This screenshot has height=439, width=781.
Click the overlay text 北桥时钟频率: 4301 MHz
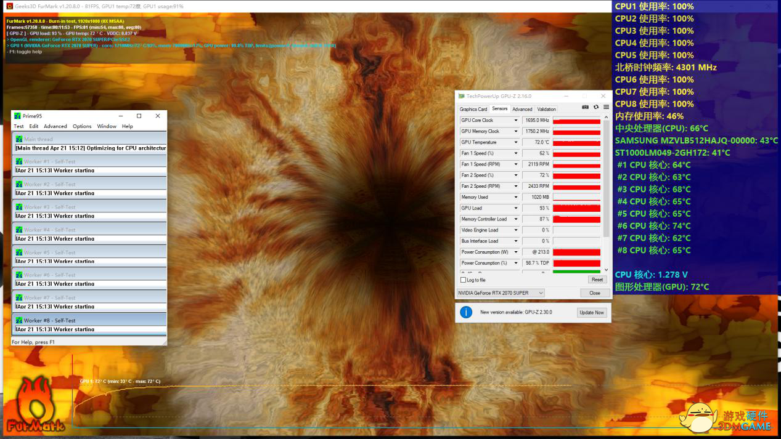(666, 67)
